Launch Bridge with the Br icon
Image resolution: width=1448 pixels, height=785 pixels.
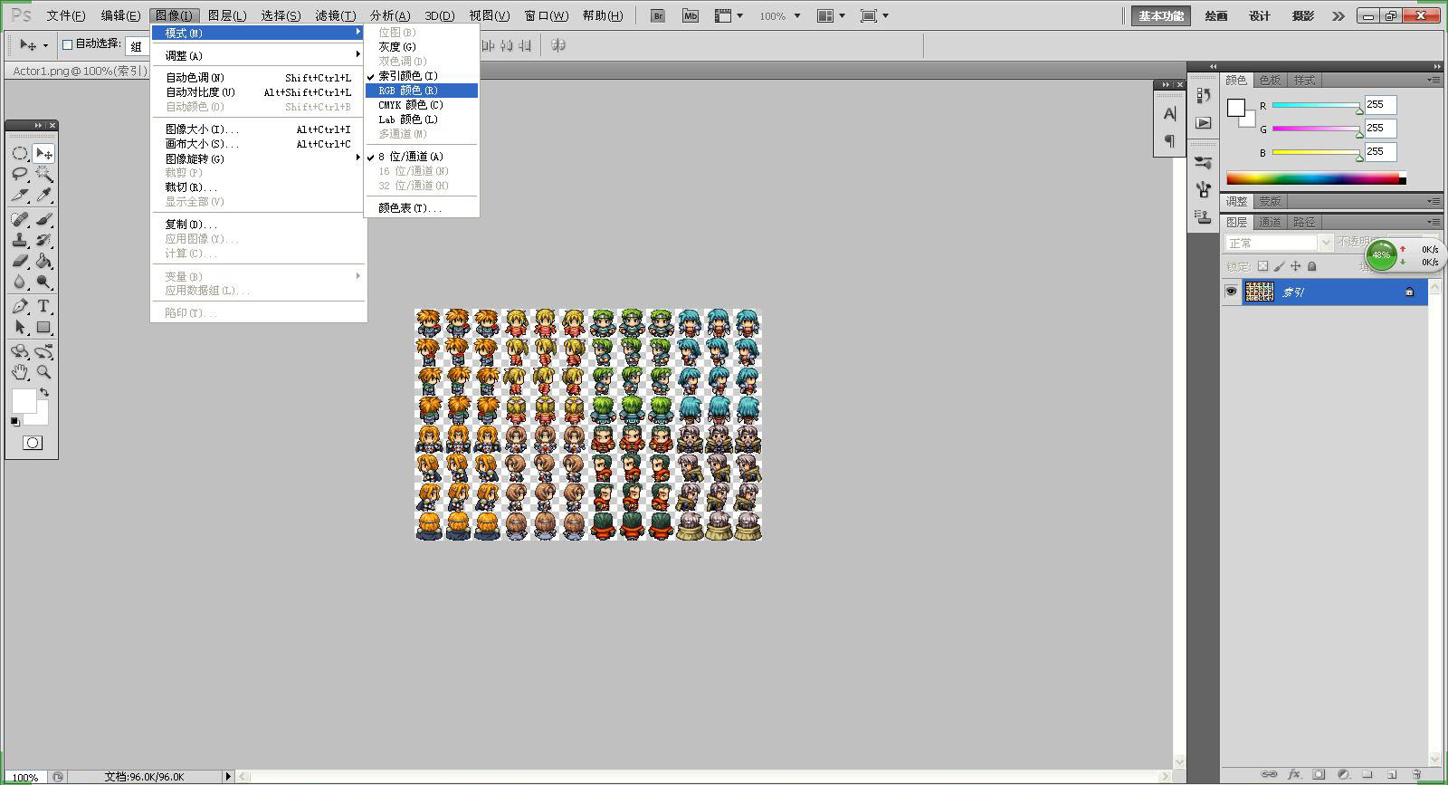[x=658, y=15]
